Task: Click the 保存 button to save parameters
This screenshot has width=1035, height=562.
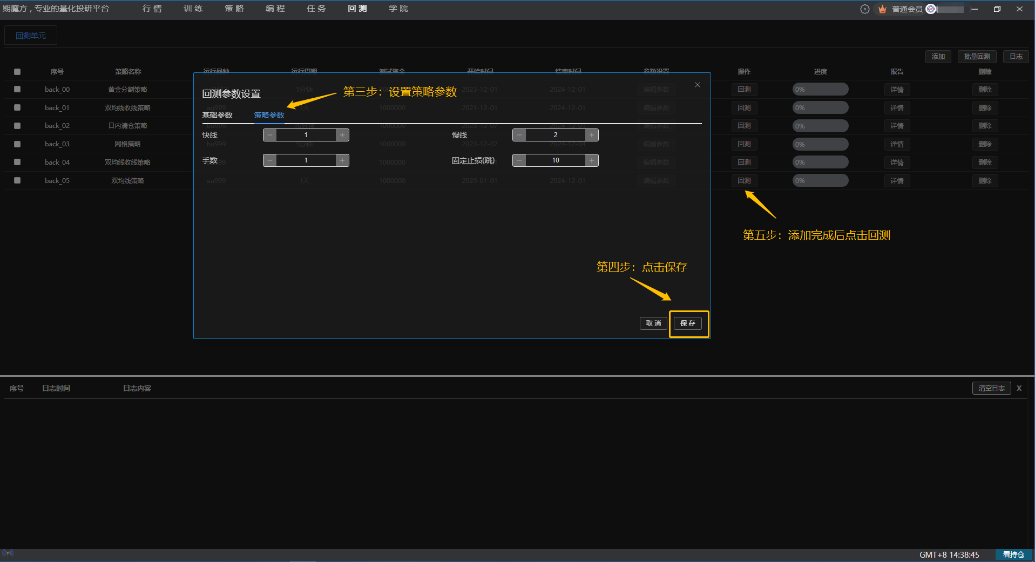Action: click(x=687, y=323)
